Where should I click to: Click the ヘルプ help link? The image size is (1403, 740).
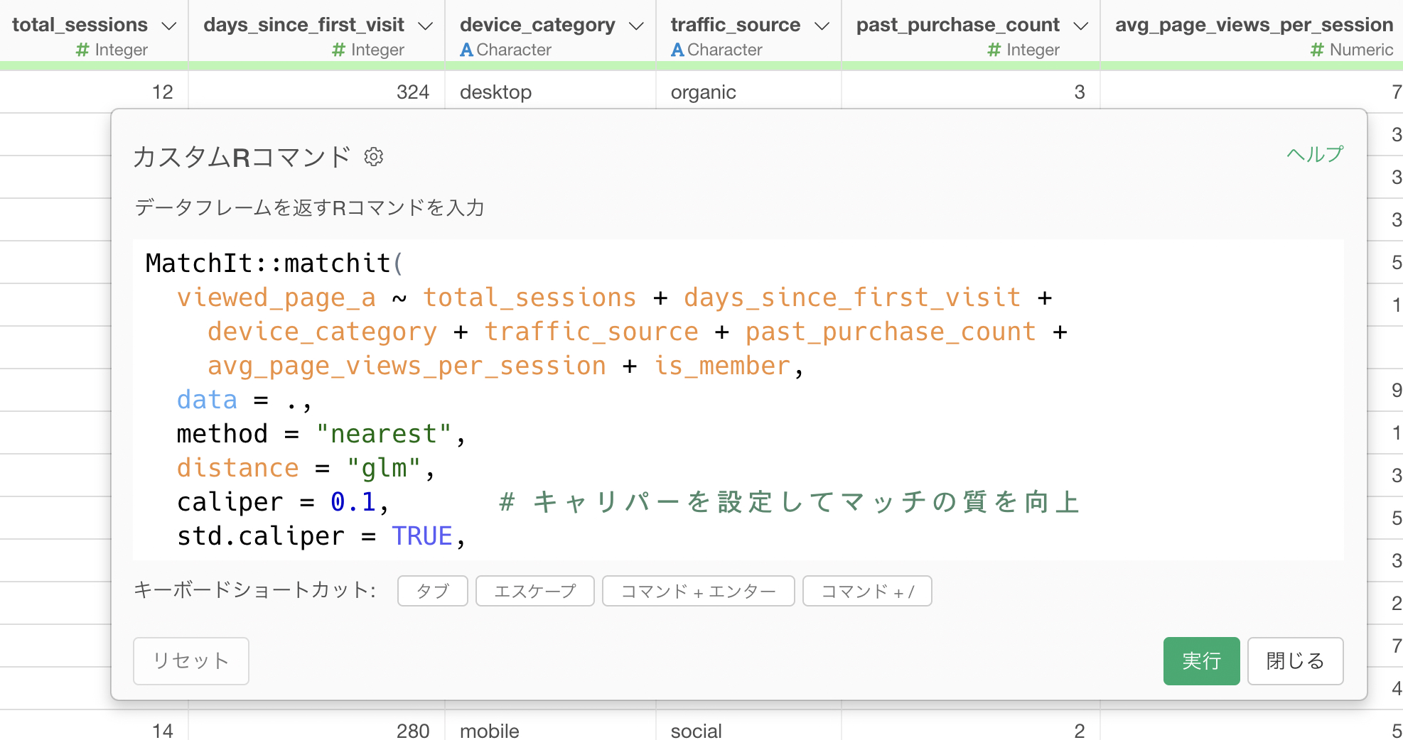point(1314,154)
